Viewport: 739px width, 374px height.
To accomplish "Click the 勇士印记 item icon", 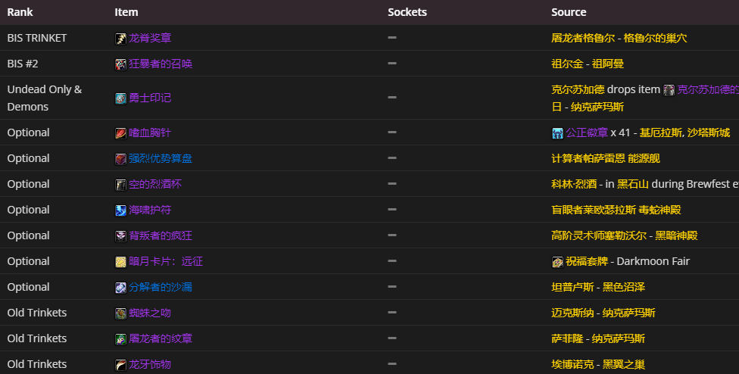I will point(120,98).
